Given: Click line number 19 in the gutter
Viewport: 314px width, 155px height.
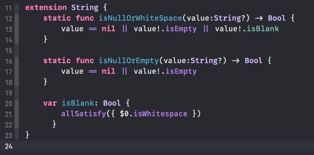Looking at the screenshot, I should pyautogui.click(x=8, y=93).
